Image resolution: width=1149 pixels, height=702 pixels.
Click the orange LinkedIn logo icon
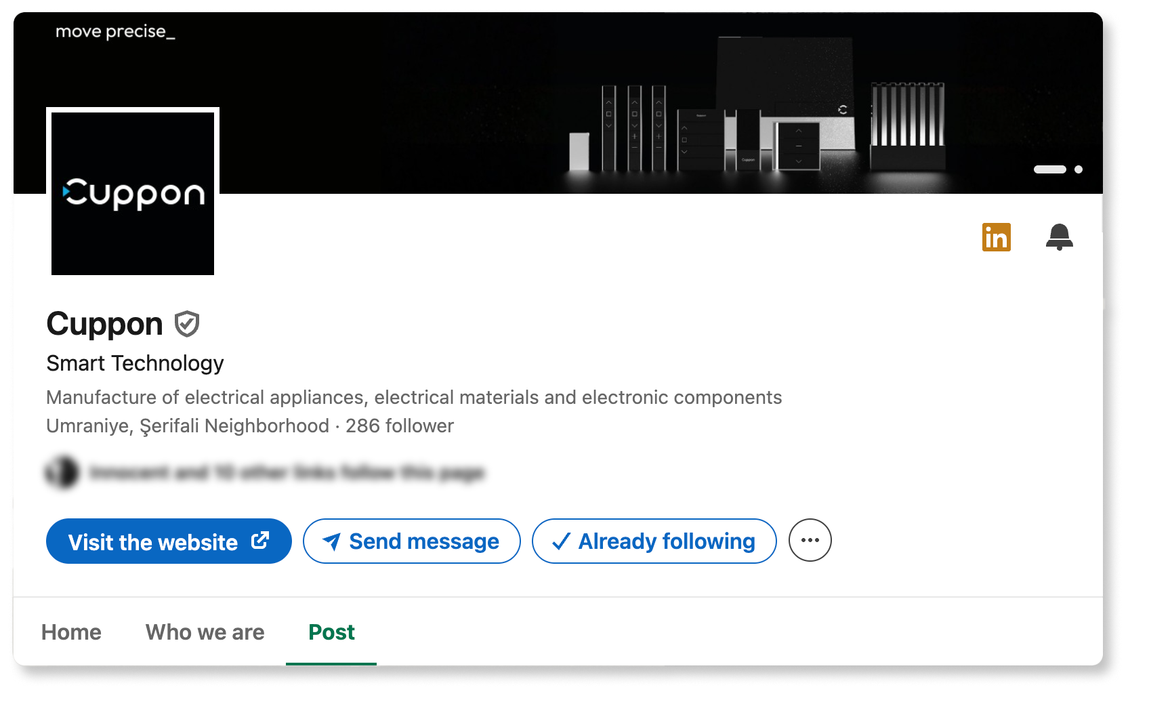(x=996, y=237)
